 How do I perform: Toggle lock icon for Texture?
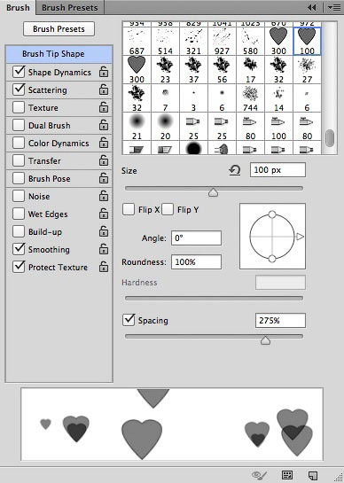click(104, 107)
